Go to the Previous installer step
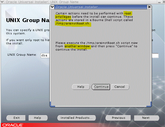The width and height of the screenshot is (165, 127). coord(118,118)
